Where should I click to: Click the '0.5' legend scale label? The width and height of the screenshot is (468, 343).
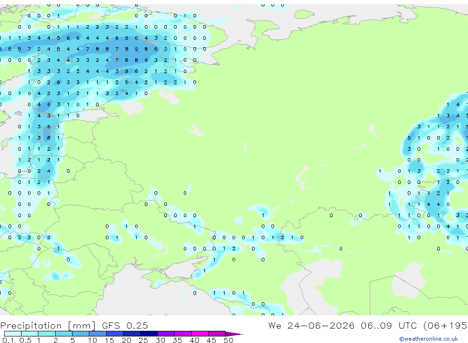25,340
